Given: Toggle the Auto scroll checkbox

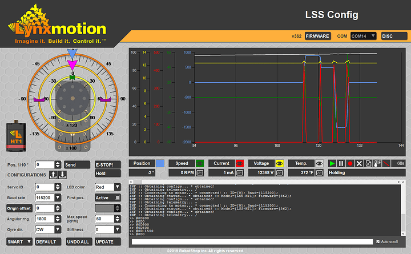Looking at the screenshot, I should (x=378, y=241).
